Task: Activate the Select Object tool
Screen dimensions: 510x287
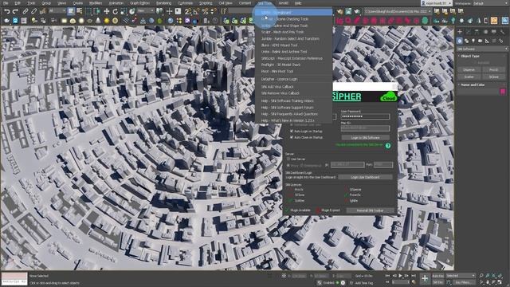Action: click(71, 11)
